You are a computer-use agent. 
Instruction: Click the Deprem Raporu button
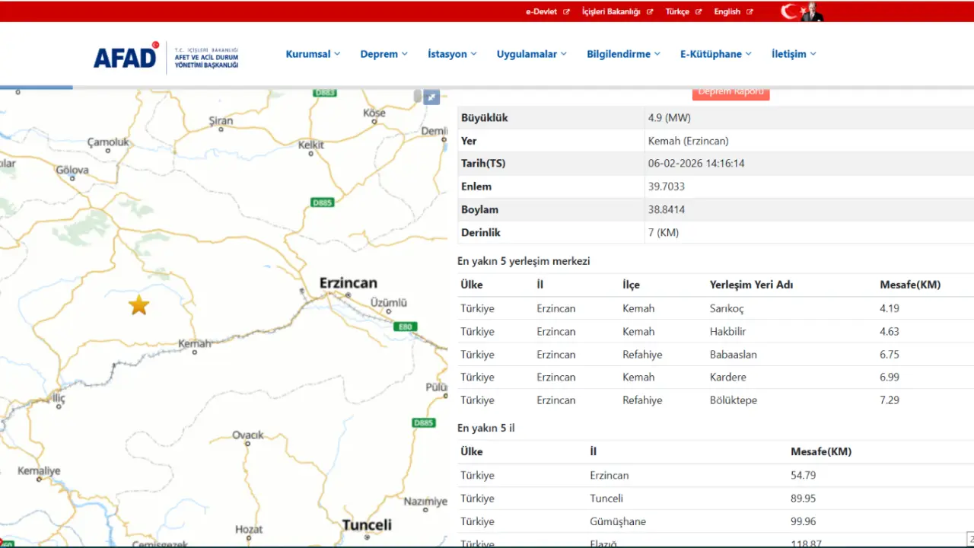point(730,93)
